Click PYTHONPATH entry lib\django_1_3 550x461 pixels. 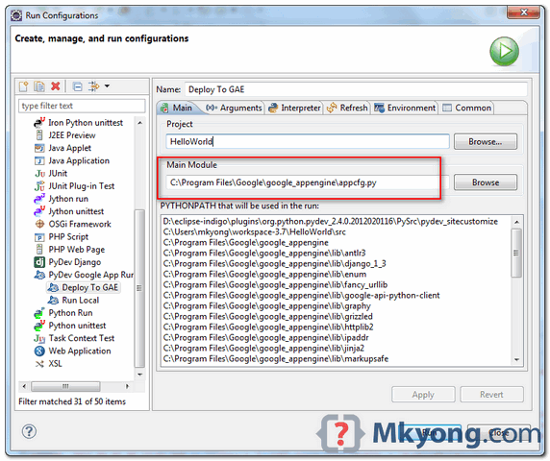tap(274, 263)
